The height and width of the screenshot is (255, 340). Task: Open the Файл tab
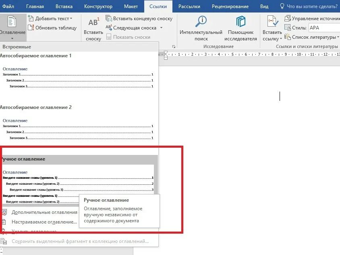8,6
